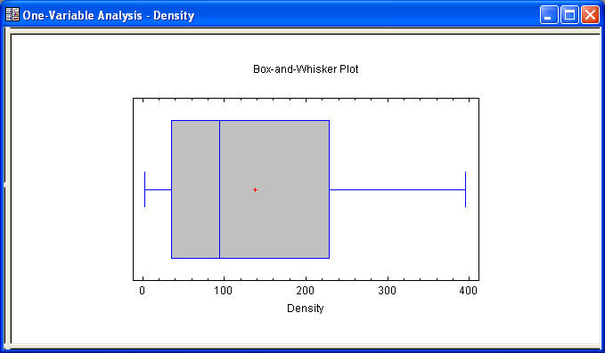Click the 0 axis tick label
Screen dimensions: 605x353
(x=143, y=291)
